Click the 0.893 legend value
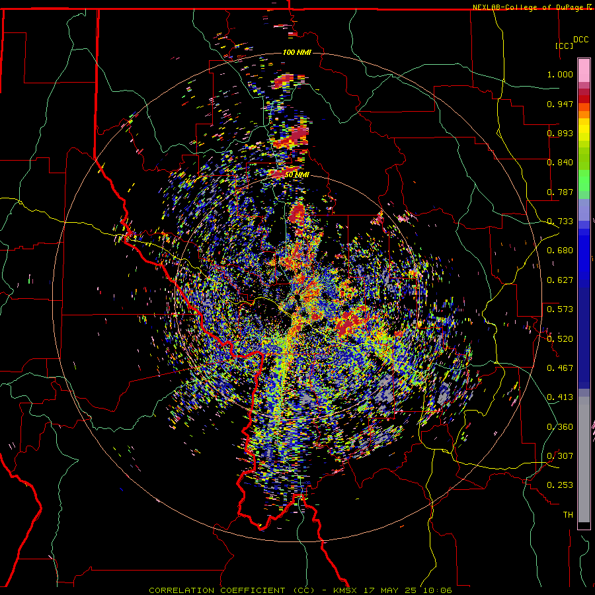595x595 pixels. pos(560,133)
